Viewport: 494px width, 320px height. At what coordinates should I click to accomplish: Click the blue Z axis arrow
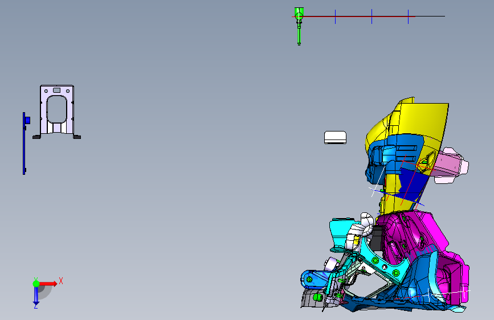point(36,296)
